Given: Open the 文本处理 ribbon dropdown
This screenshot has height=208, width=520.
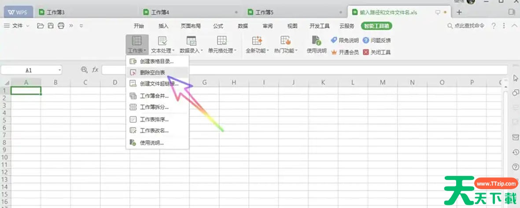Looking at the screenshot, I should [162, 45].
